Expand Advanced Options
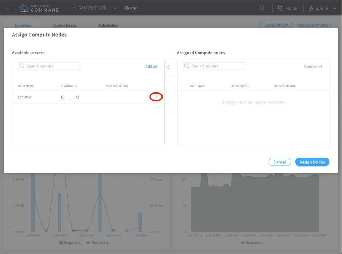The width and height of the screenshot is (342, 254). pos(314,25)
